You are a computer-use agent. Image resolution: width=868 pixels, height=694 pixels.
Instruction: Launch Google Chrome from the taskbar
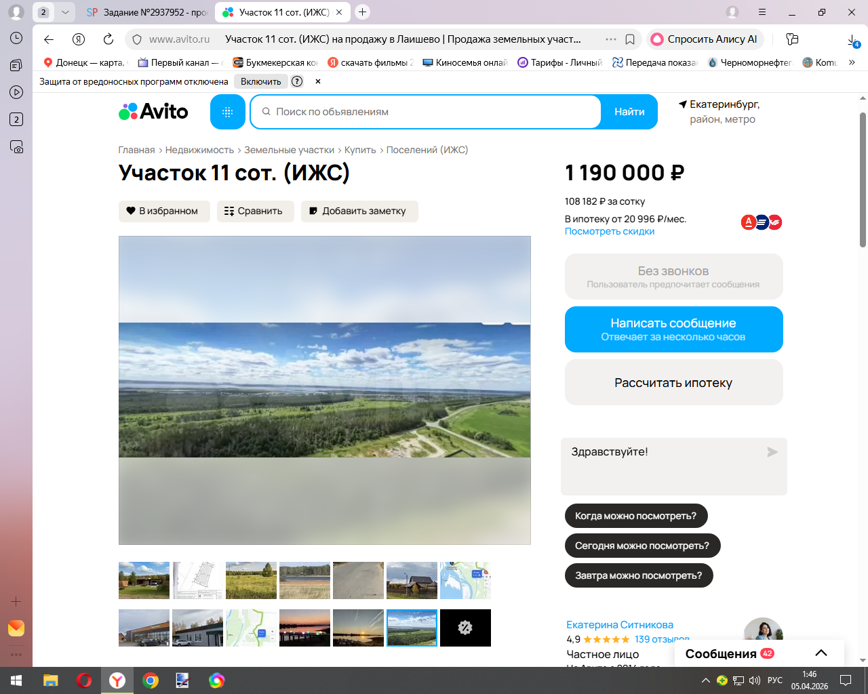(x=151, y=680)
